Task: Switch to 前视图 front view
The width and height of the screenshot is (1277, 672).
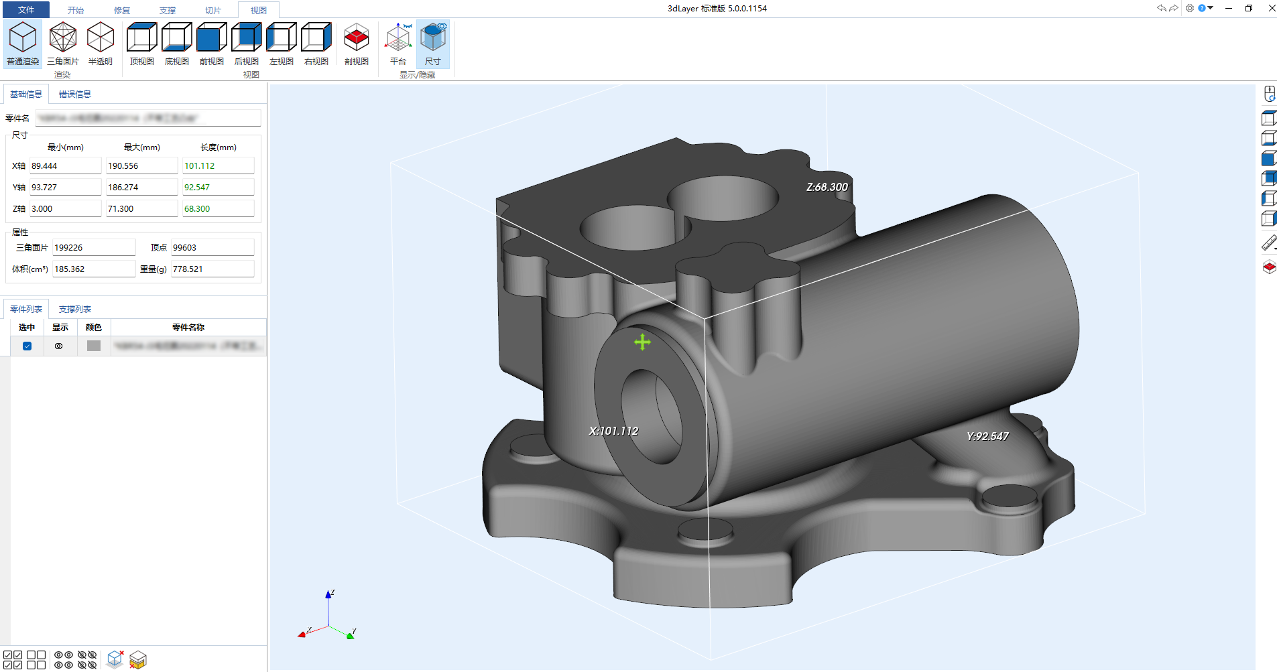Action: [x=212, y=44]
